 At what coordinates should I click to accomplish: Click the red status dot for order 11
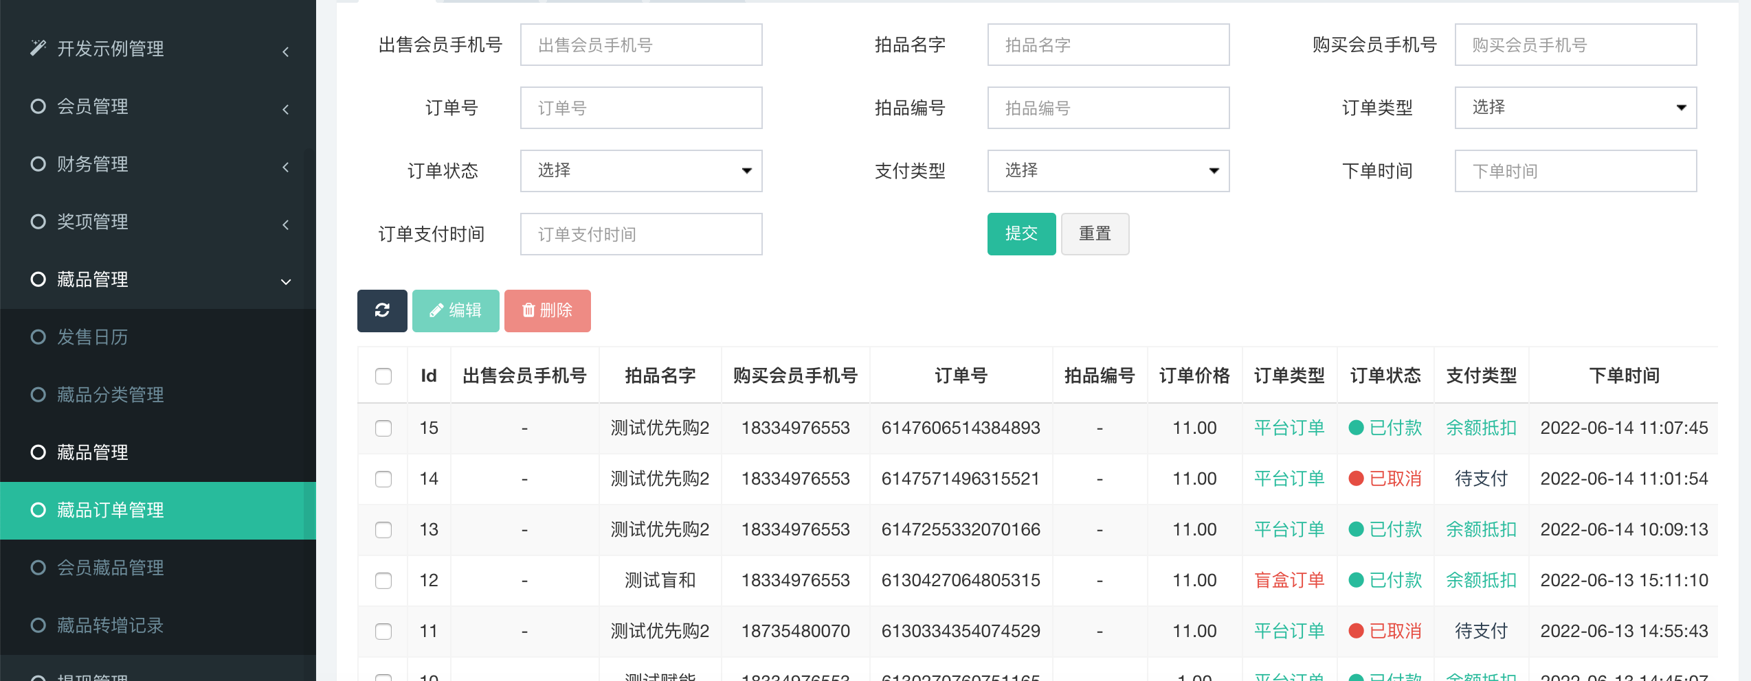click(1356, 631)
